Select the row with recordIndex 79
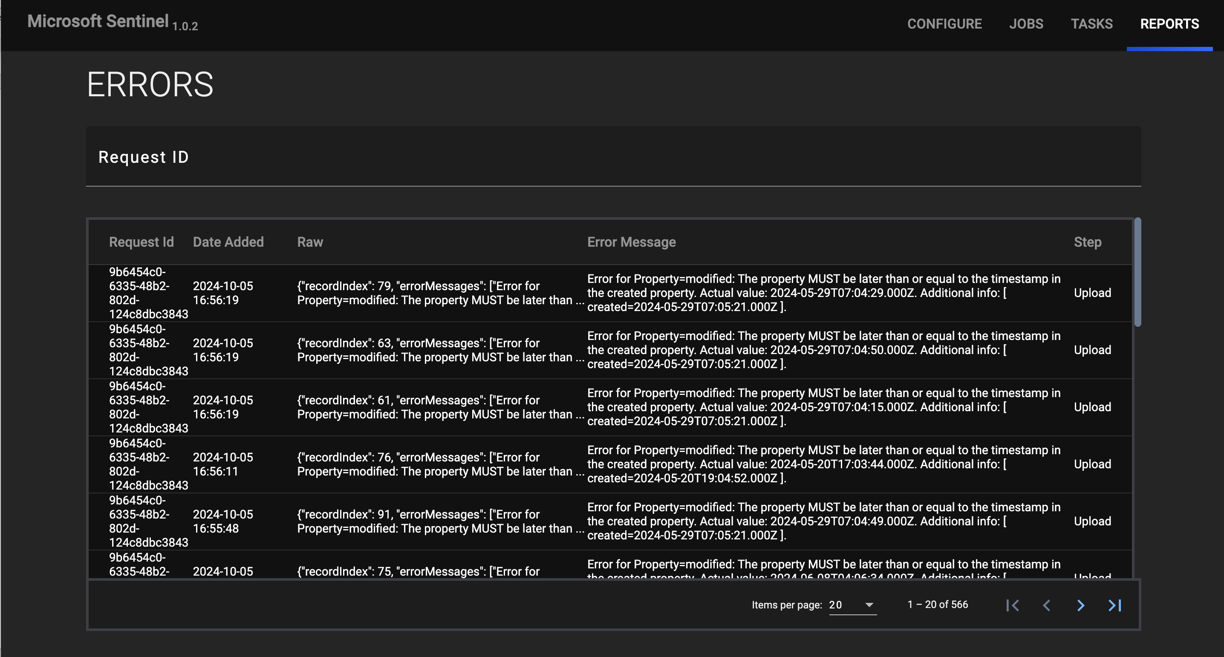This screenshot has width=1224, height=657. click(x=610, y=293)
